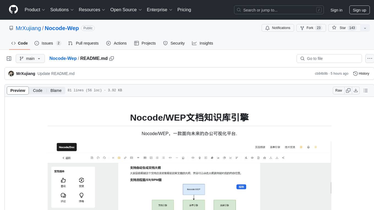Open the document outline
The width and height of the screenshot is (374, 210).
pos(365,90)
